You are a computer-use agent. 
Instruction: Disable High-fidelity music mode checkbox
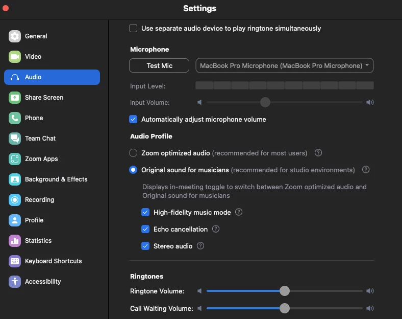[x=145, y=212]
